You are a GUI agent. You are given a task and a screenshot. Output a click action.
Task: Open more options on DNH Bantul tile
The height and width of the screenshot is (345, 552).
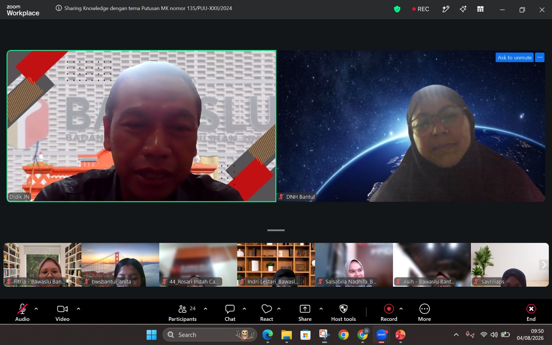pyautogui.click(x=540, y=58)
